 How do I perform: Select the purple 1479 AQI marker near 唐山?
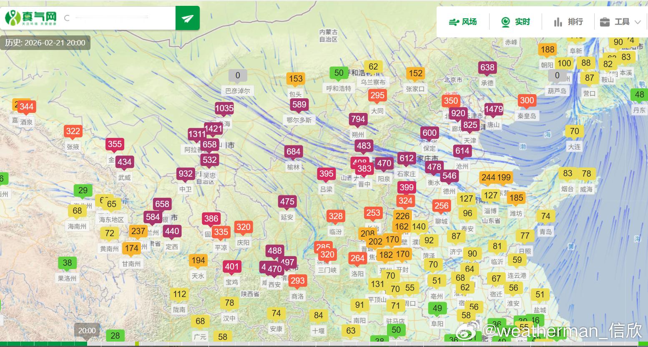coord(494,109)
